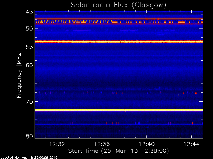213x159 pixels.
Task: Click the '55' frequency tick label
Action: pyautogui.click(x=29, y=47)
